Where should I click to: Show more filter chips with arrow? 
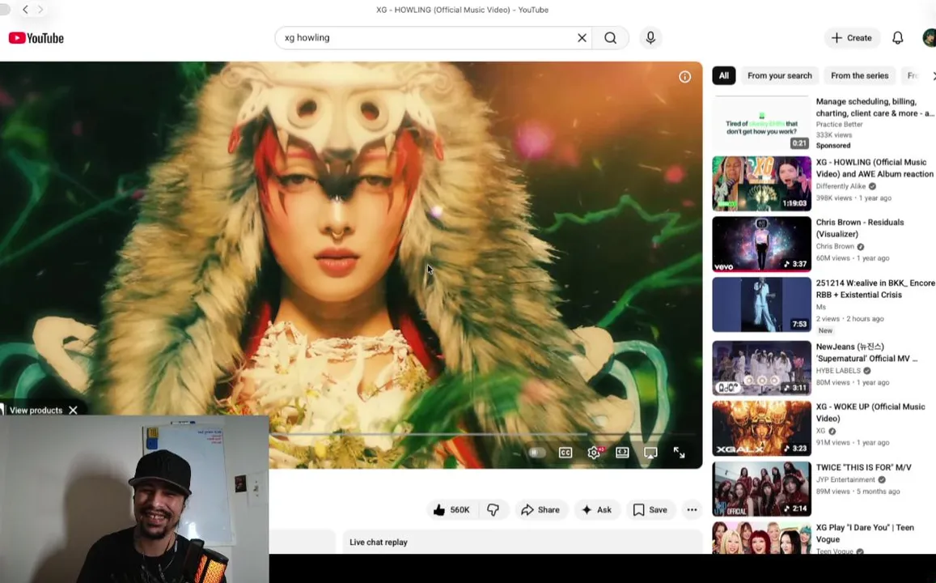(x=933, y=76)
